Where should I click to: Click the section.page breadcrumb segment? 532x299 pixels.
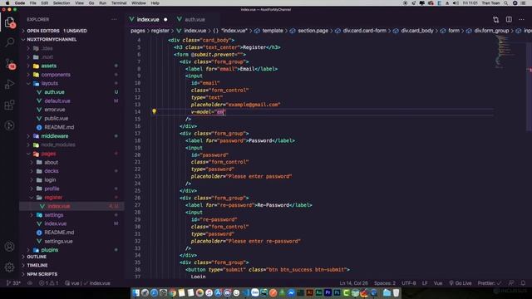coord(313,31)
